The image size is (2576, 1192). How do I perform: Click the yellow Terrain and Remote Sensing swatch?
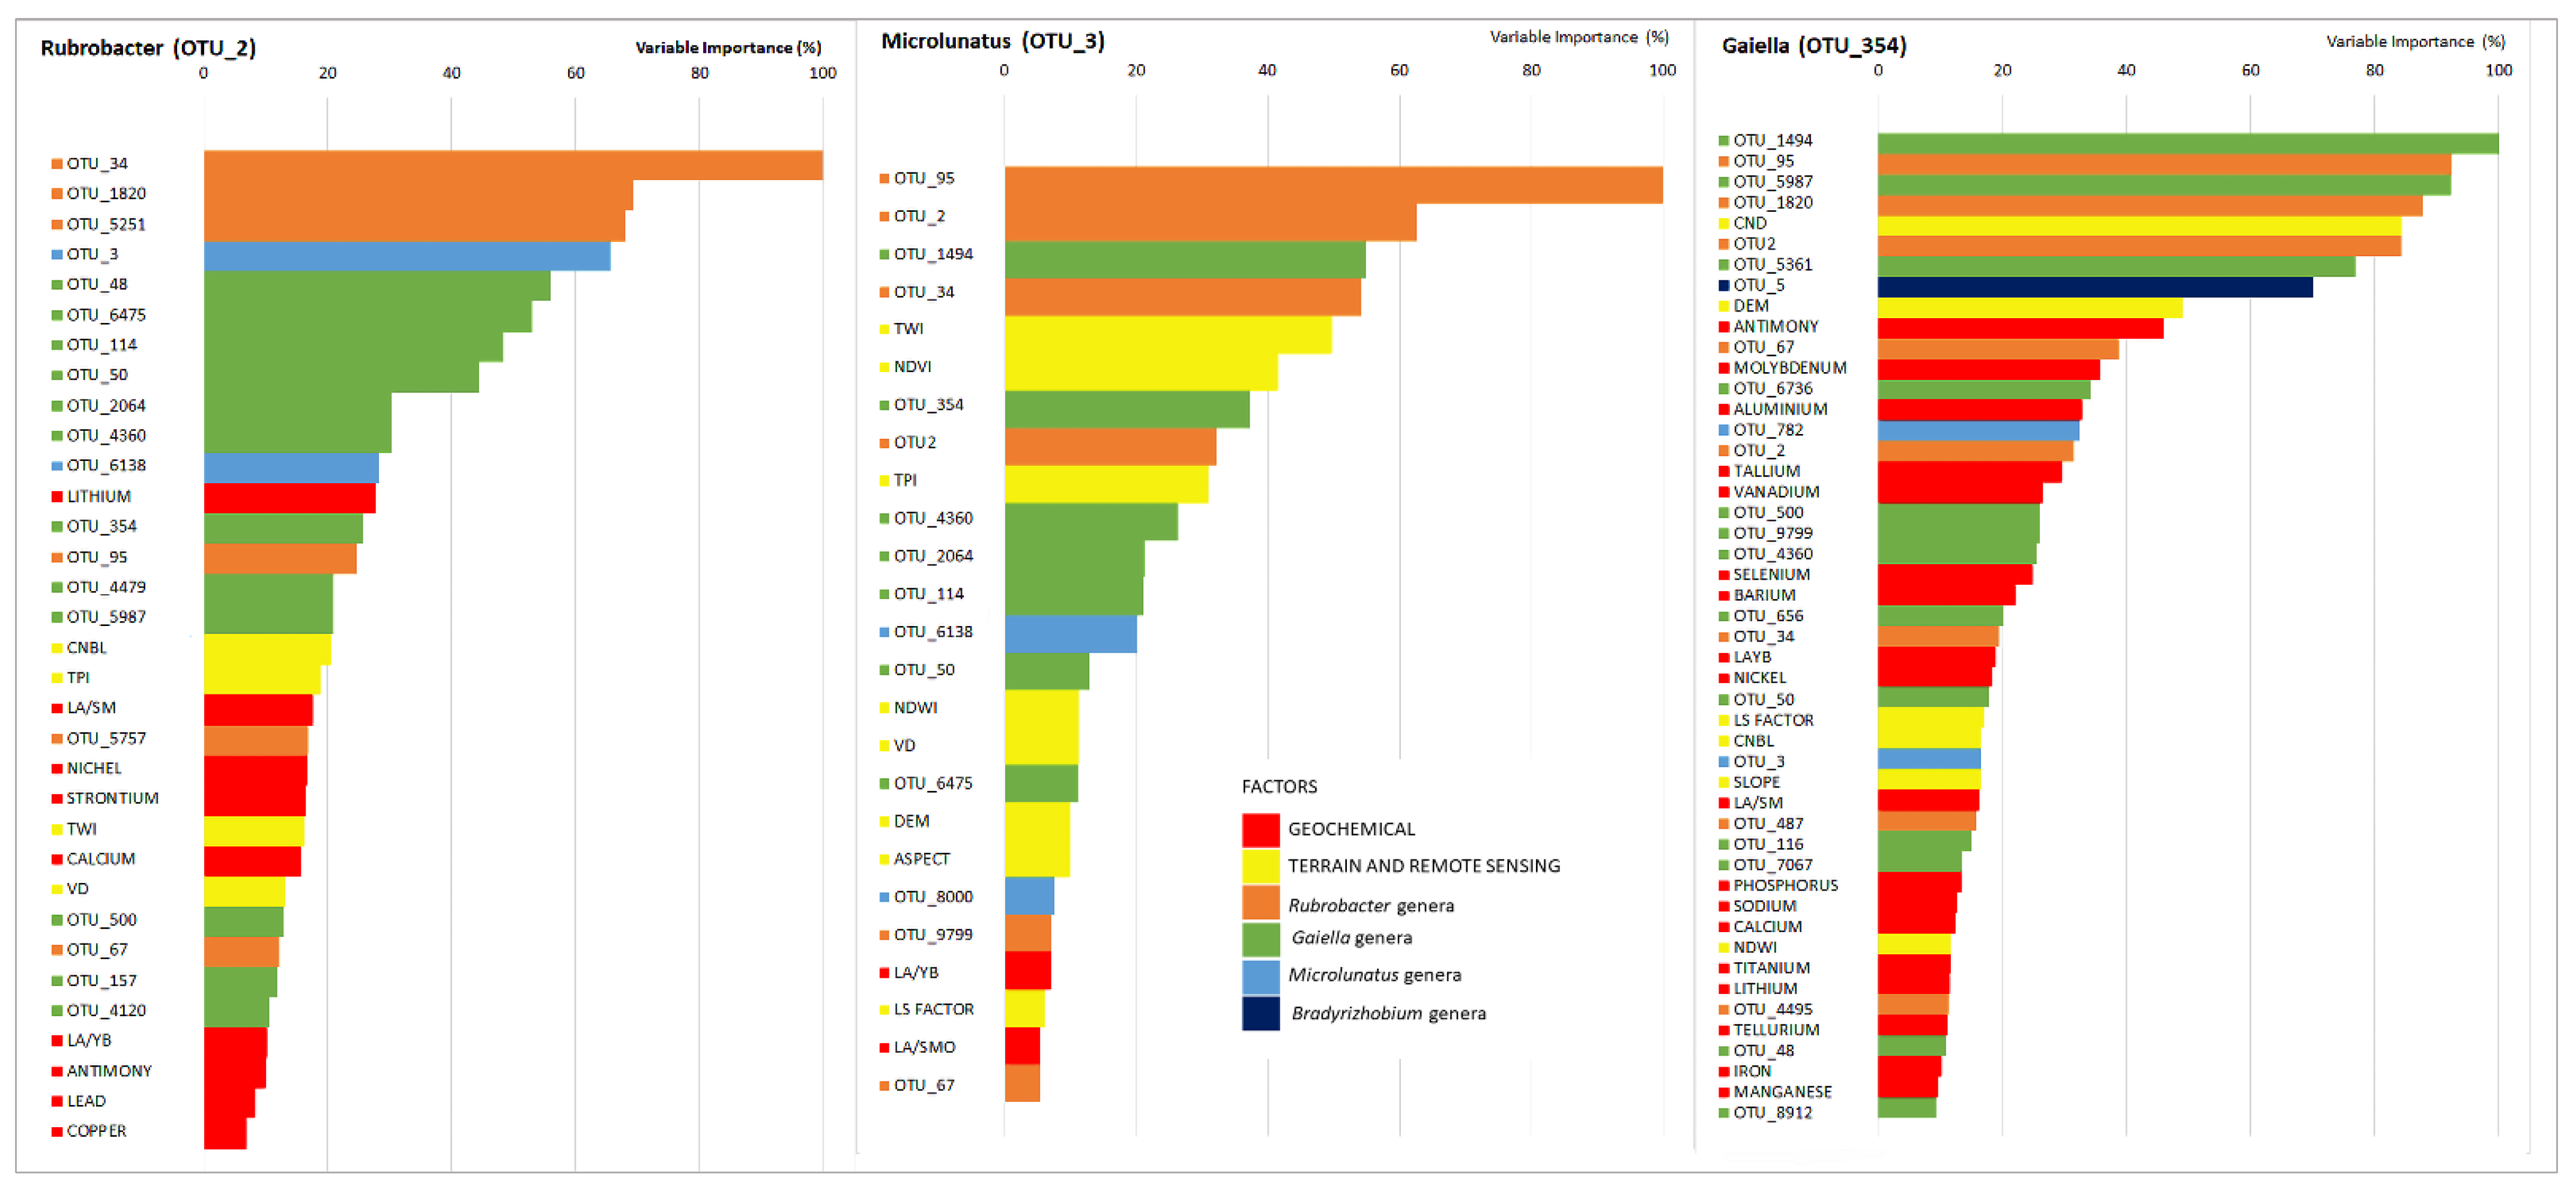pyautogui.click(x=1260, y=866)
